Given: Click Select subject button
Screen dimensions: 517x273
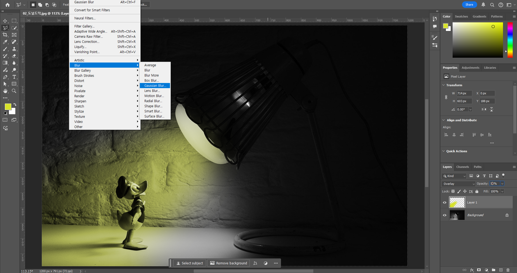Looking at the screenshot, I should [190, 263].
